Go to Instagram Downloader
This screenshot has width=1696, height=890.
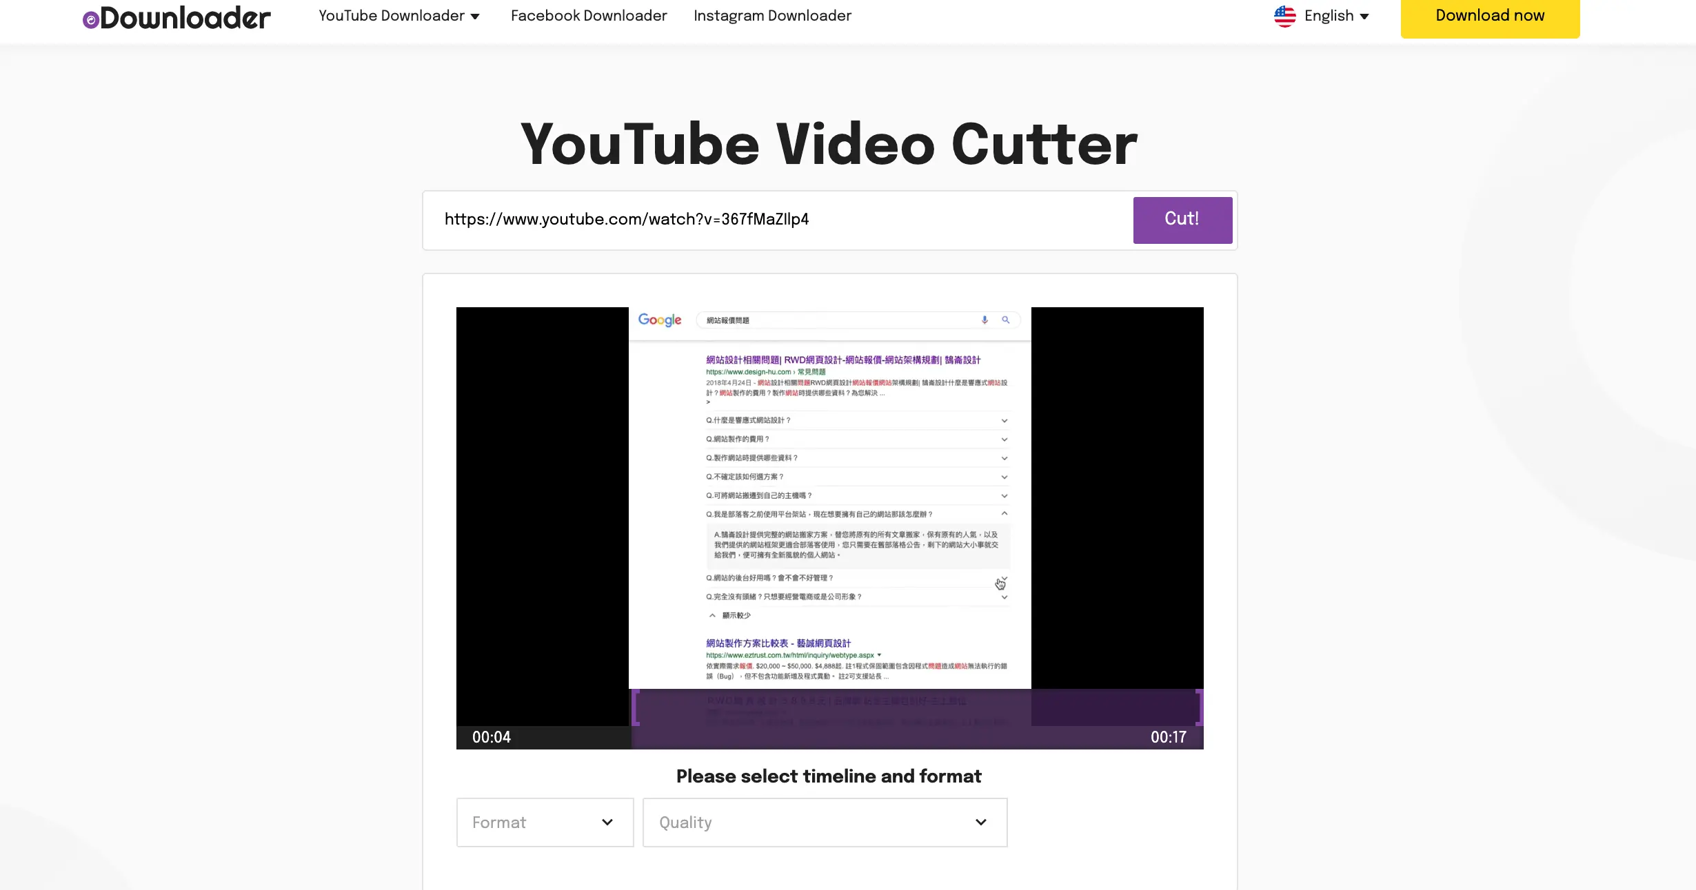point(772,15)
